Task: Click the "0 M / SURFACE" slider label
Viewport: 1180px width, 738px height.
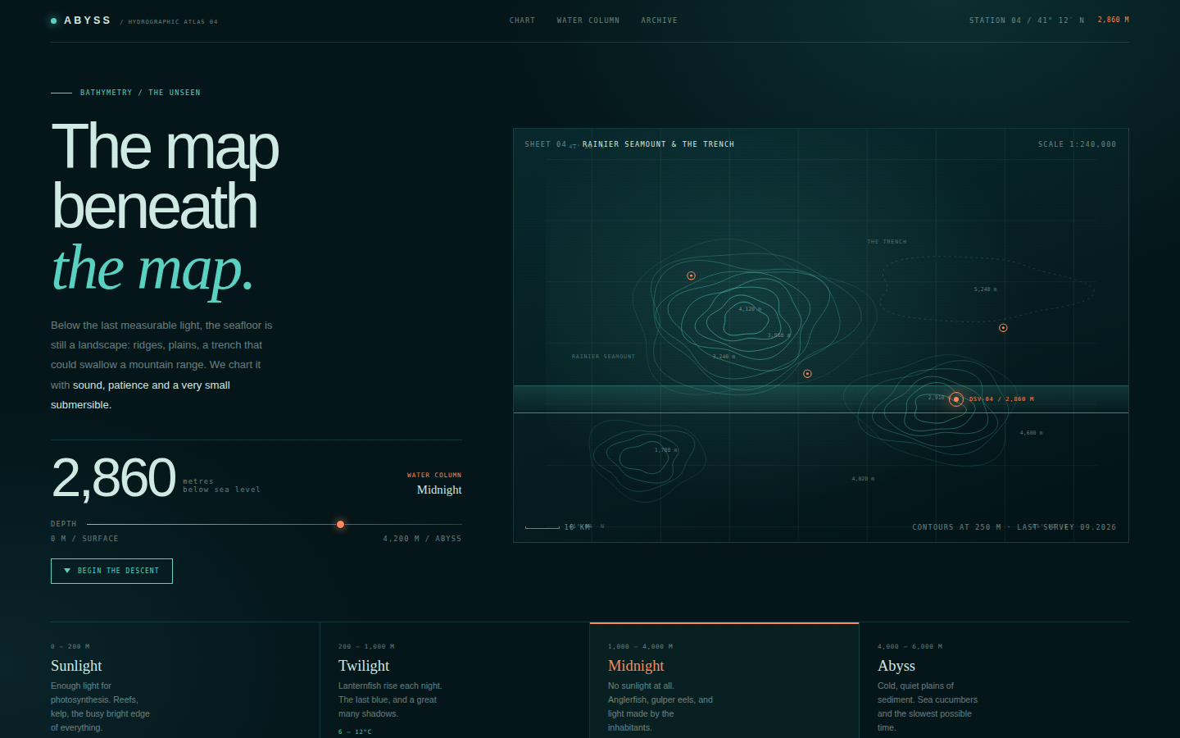Action: (84, 539)
